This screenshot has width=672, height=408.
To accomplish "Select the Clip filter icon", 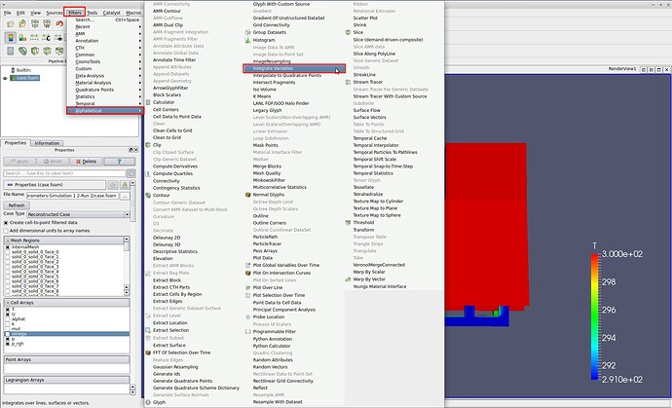I will 148,145.
